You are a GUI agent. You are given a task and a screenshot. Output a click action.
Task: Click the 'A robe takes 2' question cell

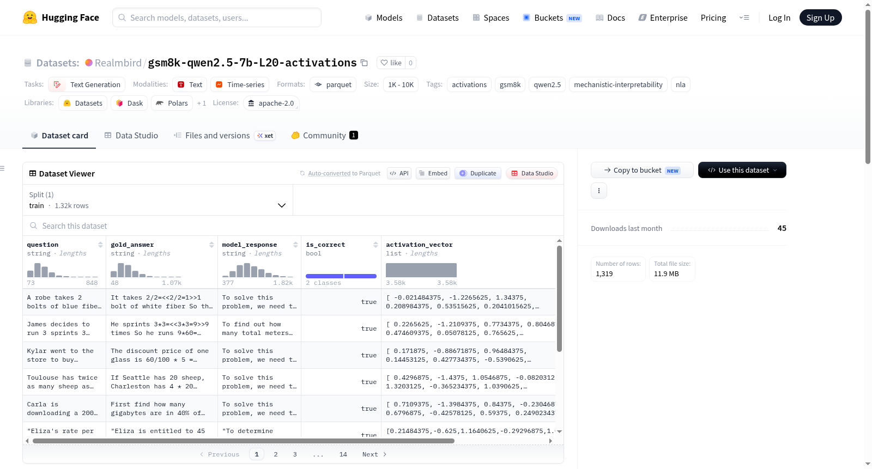[x=65, y=302]
